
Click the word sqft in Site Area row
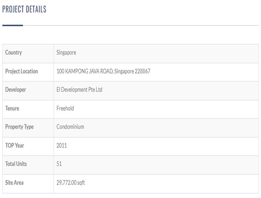click(81, 183)
